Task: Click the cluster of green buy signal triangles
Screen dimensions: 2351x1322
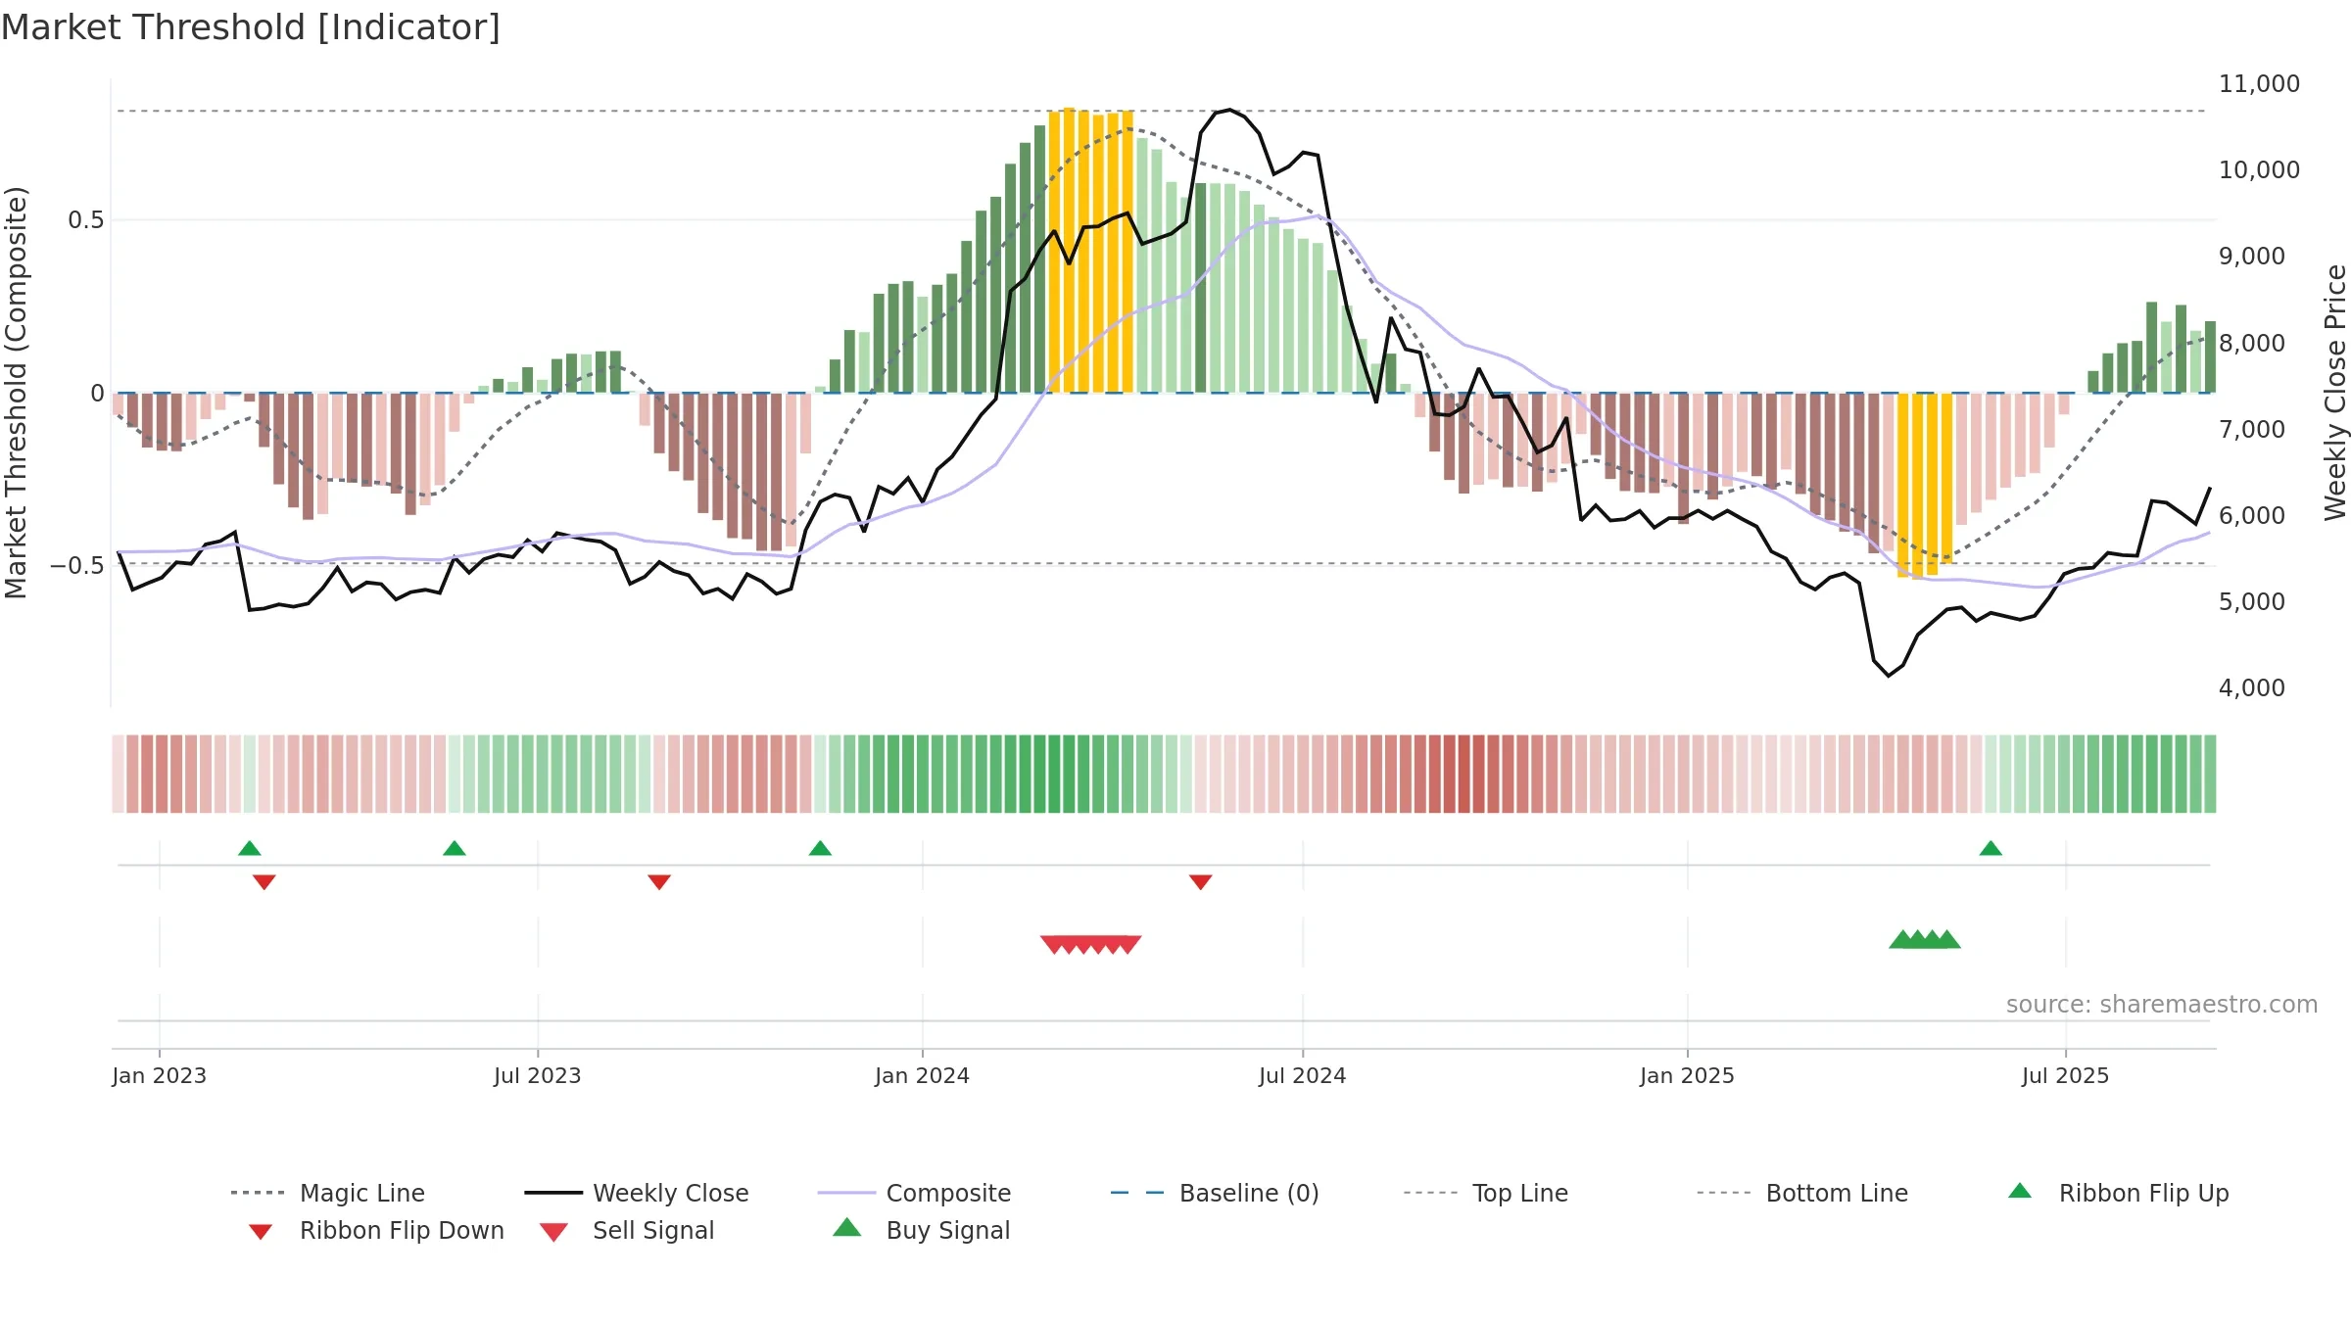Action: tap(1925, 939)
